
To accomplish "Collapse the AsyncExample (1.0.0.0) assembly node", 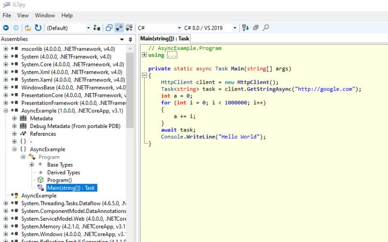I will (x=5, y=111).
